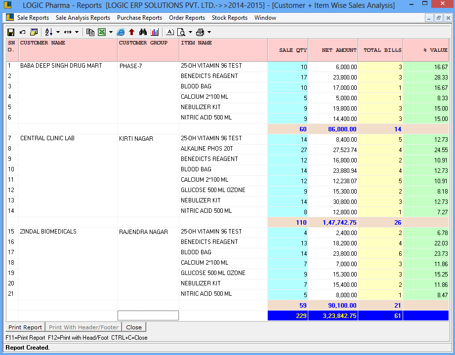This screenshot has height=355, width=455.
Task: Export report to Excel icon
Action: coord(102,32)
